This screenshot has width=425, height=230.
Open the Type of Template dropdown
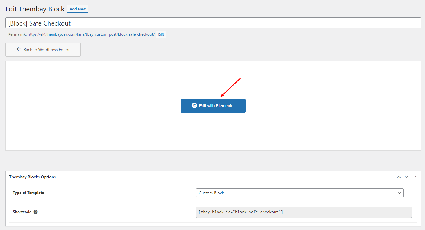[x=300, y=193]
